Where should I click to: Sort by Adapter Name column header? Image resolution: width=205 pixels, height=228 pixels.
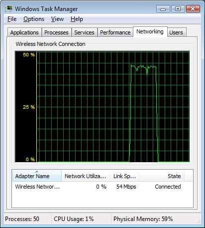point(37,176)
